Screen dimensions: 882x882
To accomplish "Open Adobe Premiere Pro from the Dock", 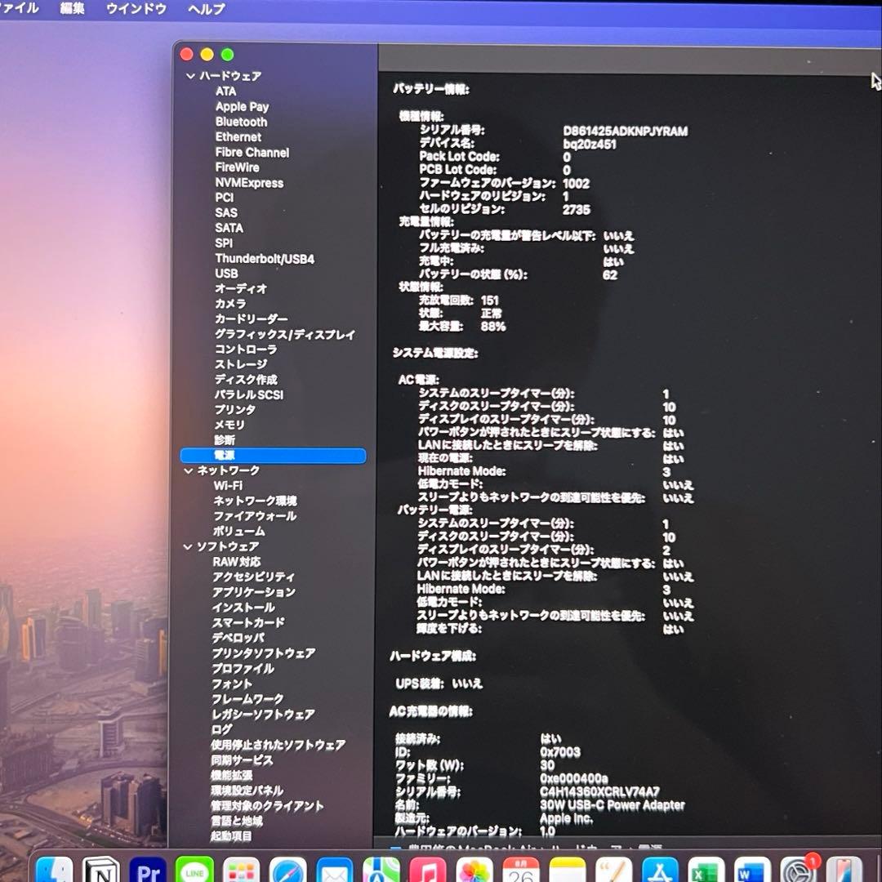I will [145, 870].
